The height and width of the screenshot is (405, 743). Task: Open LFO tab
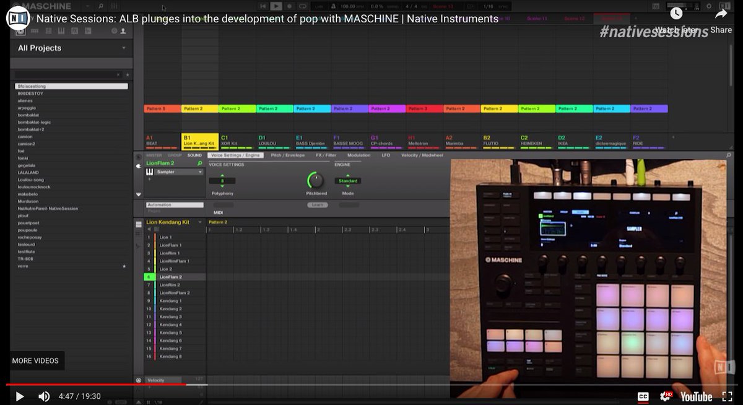click(x=386, y=155)
